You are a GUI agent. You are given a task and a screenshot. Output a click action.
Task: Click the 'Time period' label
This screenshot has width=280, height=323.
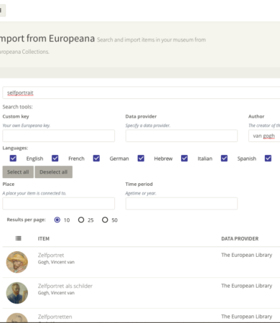[139, 184]
